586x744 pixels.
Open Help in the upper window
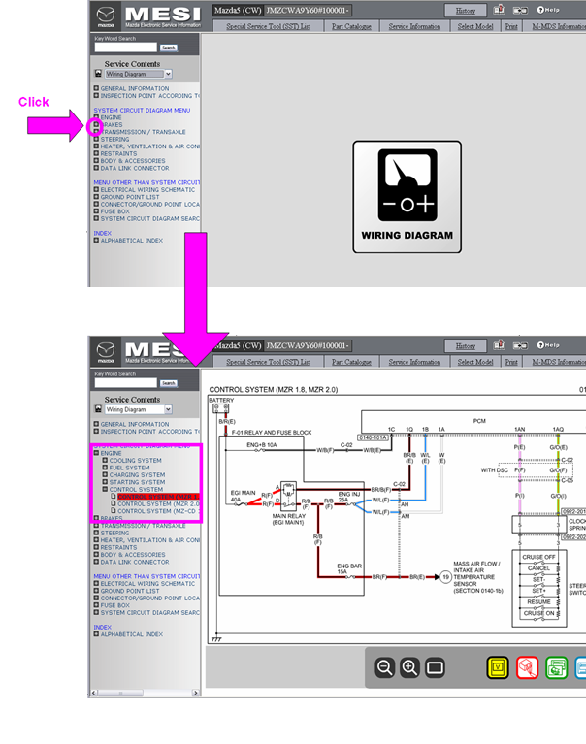click(x=548, y=10)
